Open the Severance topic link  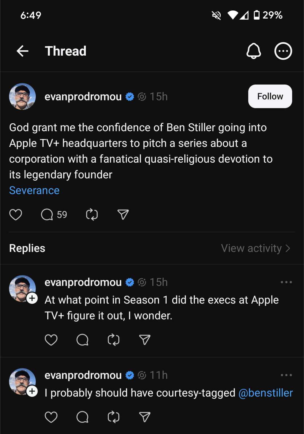[x=34, y=190]
